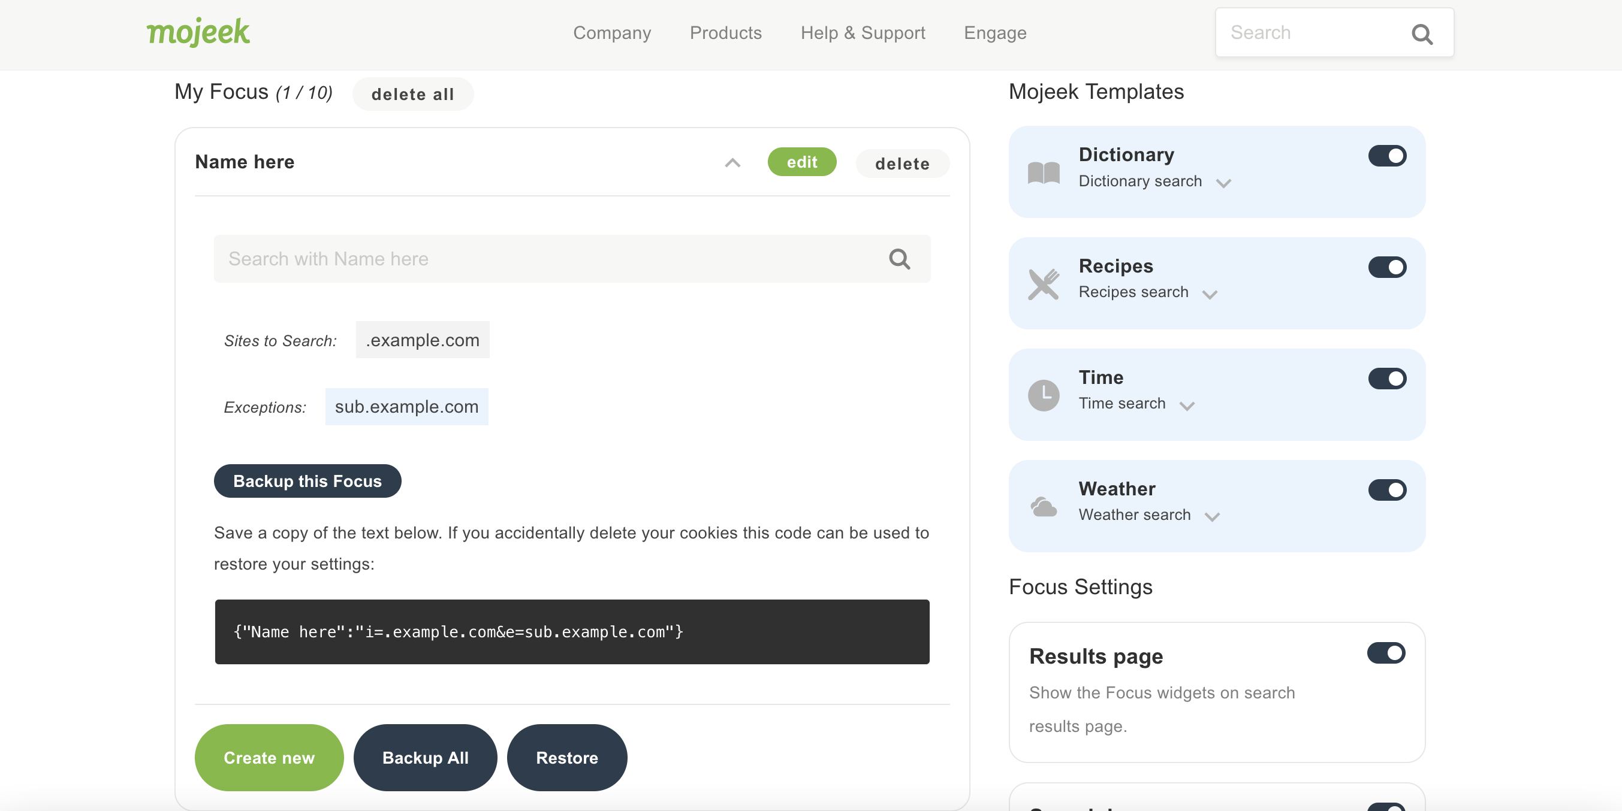This screenshot has width=1622, height=811.
Task: Click the Mojeek logo
Action: [x=198, y=32]
